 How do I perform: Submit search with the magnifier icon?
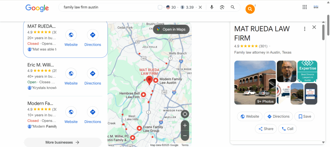[233, 7]
